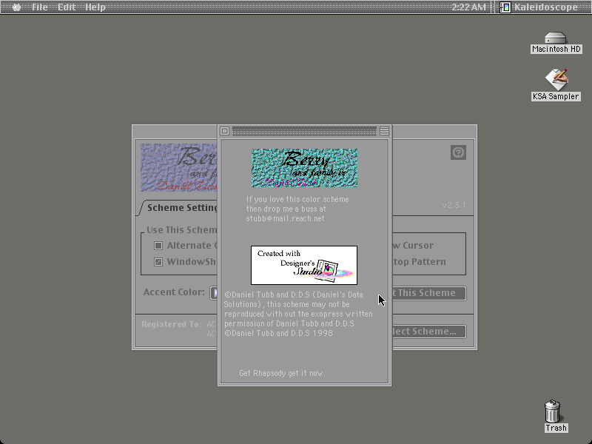The height and width of the screenshot is (444, 592).
Task: Click the purple Berry banner in Kaleidoscope window
Action: click(179, 168)
